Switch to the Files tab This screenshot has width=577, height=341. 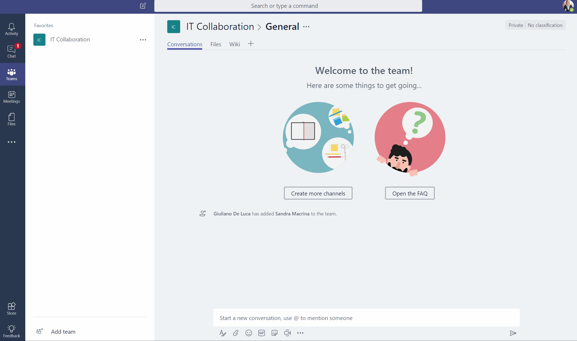point(216,44)
